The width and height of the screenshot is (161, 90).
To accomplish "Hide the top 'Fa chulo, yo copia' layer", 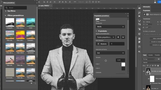I will 144,71.
